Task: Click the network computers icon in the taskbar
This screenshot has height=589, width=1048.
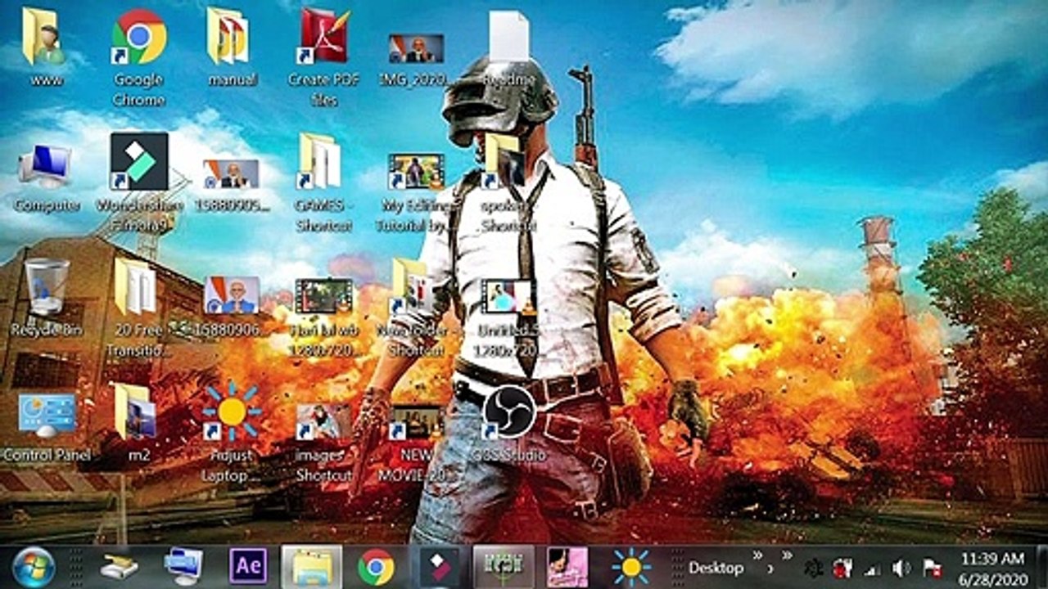Action: [x=183, y=567]
